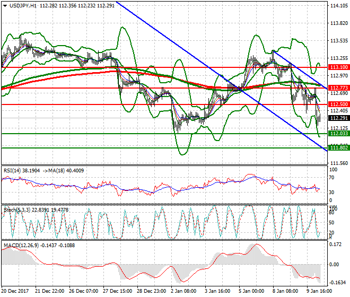Select the RSI(14) 38.1904 indicator label
350x297 pixels.
pos(22,171)
